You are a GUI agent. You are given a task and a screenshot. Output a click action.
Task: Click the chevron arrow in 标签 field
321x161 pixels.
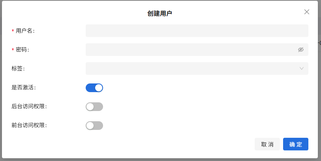tap(302, 68)
